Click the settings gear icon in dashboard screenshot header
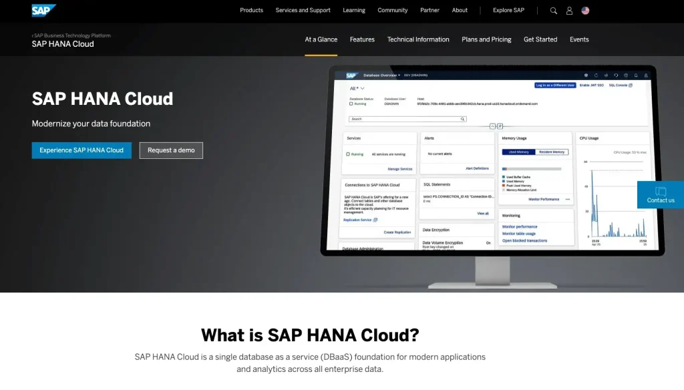684x390 pixels. (586, 75)
